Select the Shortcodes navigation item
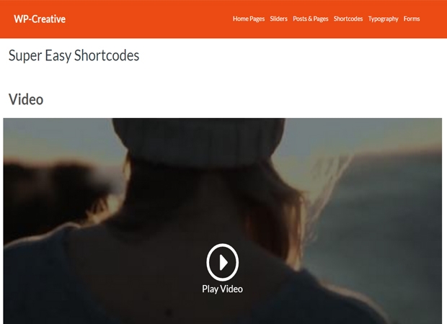 click(348, 19)
